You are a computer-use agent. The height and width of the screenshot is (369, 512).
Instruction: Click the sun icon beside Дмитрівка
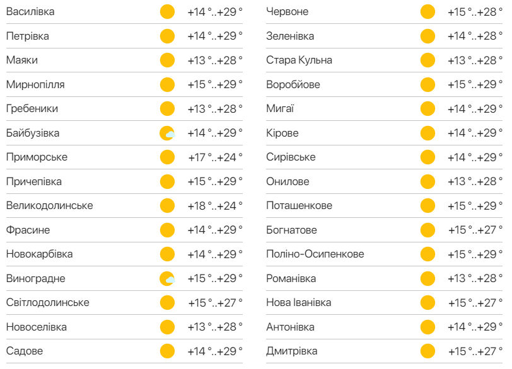tap(428, 351)
